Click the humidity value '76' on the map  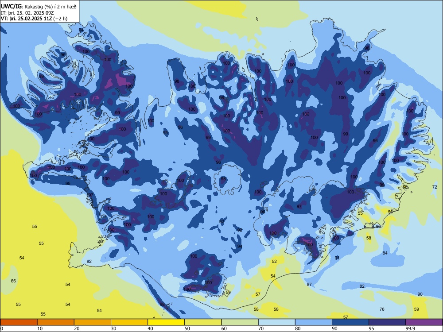[382, 309]
